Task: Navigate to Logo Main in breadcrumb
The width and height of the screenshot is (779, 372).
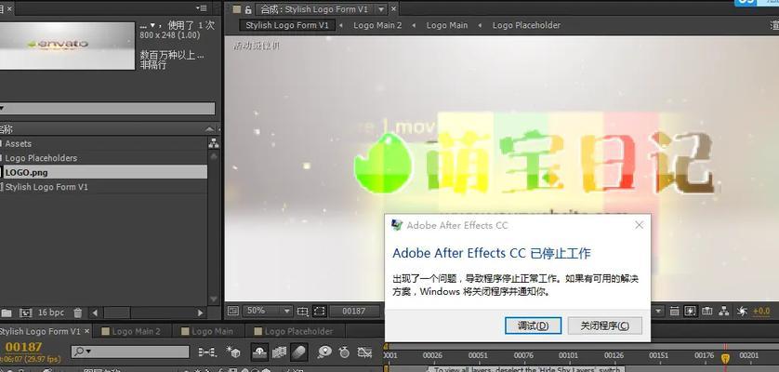Action: pos(446,25)
